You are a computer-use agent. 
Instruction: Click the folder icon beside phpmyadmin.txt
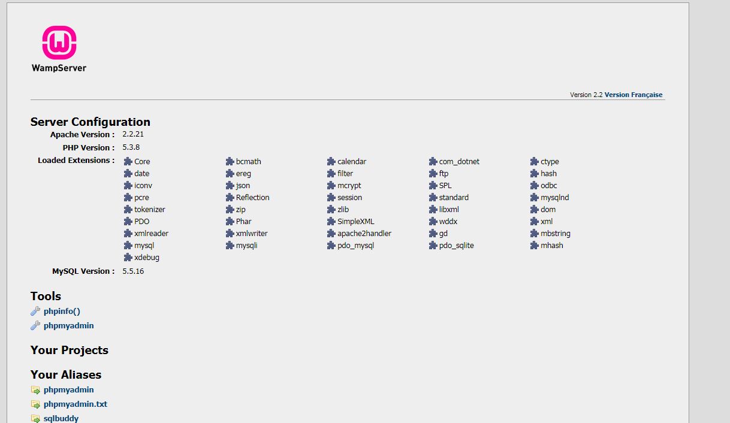35,404
